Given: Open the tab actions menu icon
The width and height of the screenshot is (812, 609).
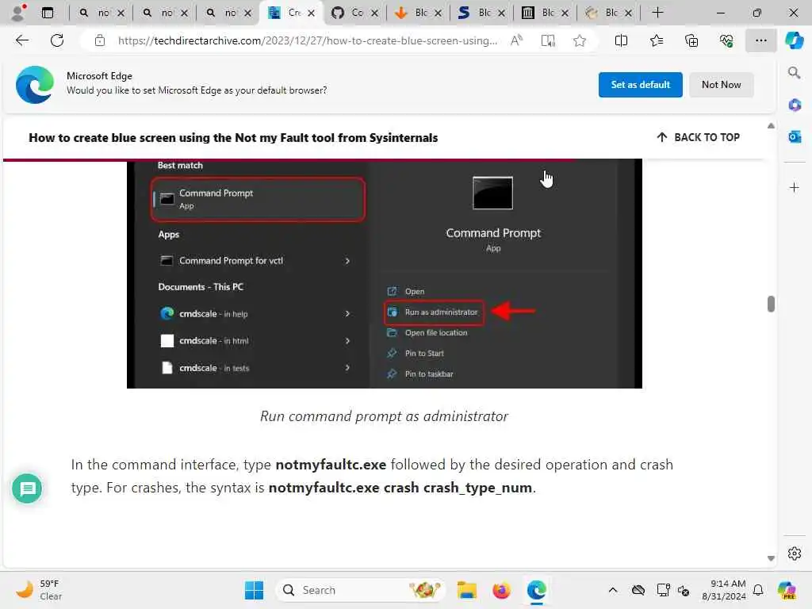Looking at the screenshot, I should click(48, 13).
